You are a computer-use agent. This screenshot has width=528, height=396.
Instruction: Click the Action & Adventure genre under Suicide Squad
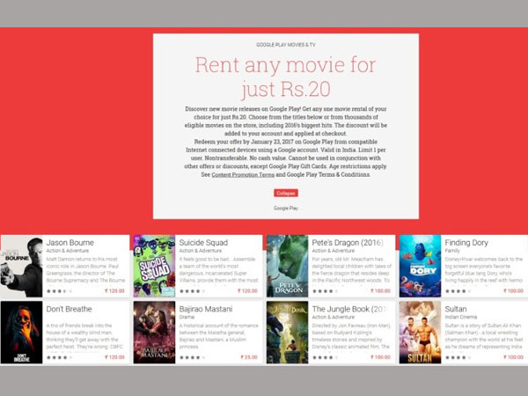[201, 251]
